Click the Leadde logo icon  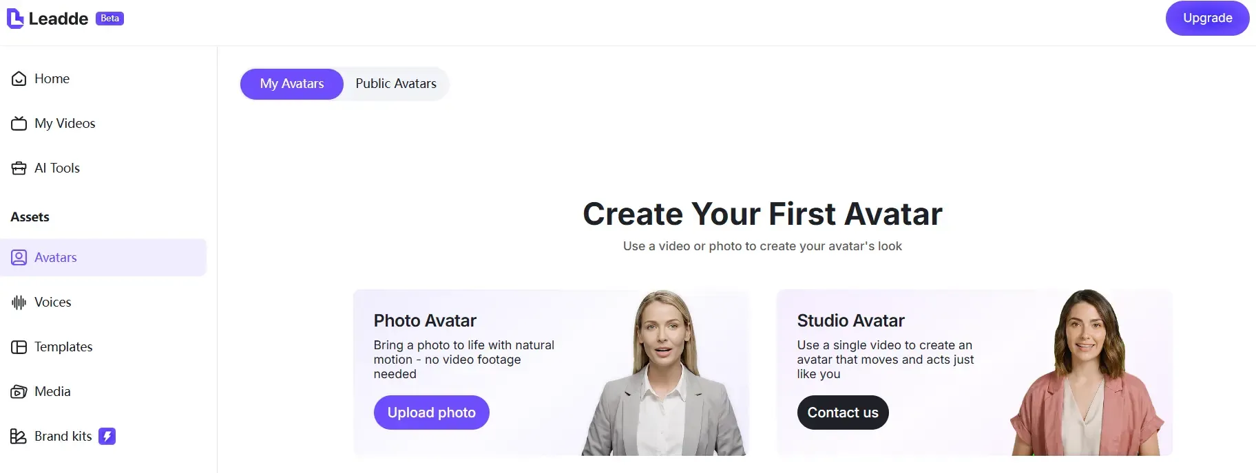(x=15, y=19)
